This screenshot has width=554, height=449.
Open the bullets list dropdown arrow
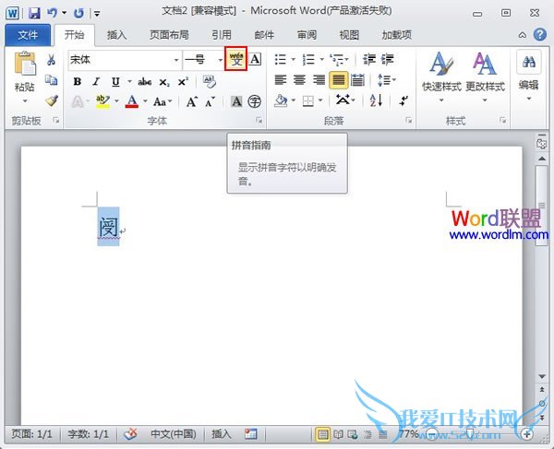[x=294, y=60]
